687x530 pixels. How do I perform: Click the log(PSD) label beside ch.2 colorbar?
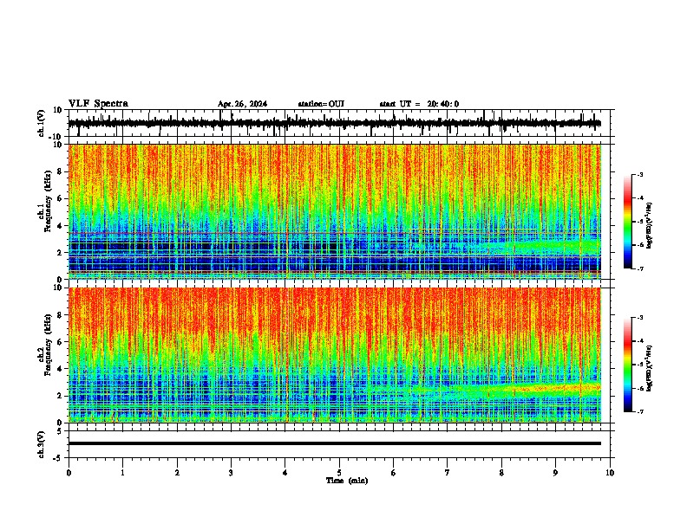[x=649, y=368]
